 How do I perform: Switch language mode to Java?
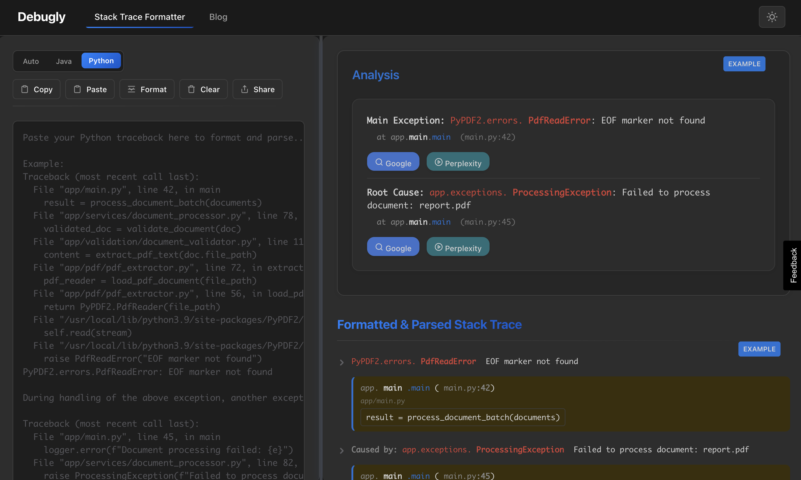(64, 61)
